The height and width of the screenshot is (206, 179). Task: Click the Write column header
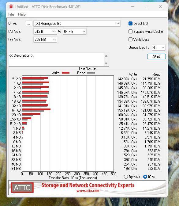[133, 74]
